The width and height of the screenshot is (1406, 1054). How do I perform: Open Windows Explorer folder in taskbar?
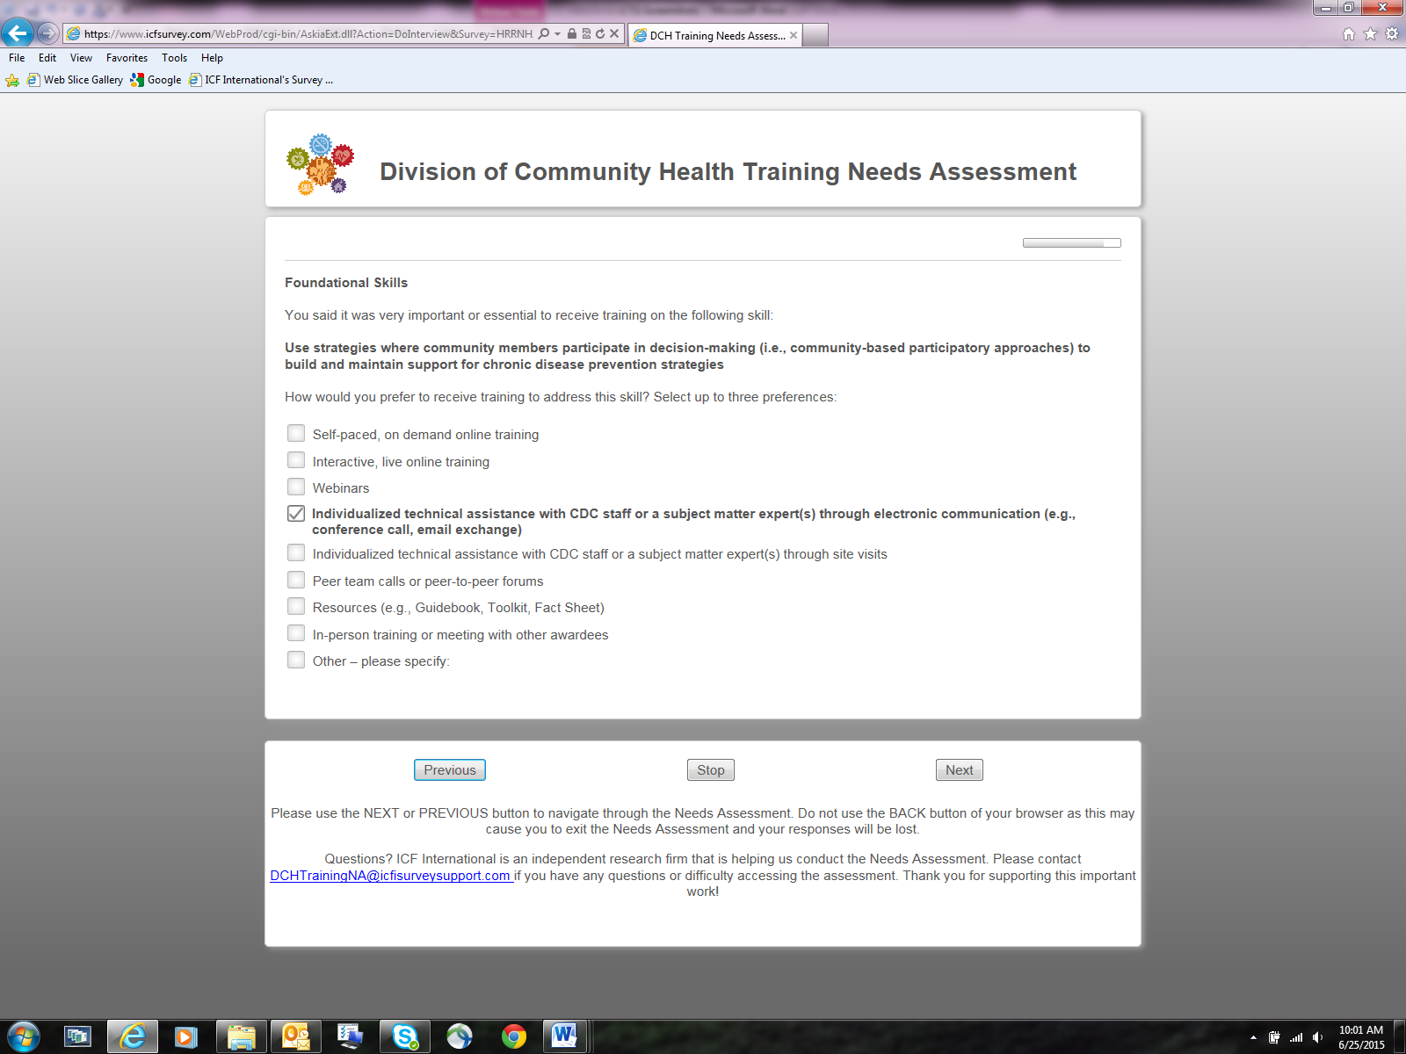pos(241,1036)
